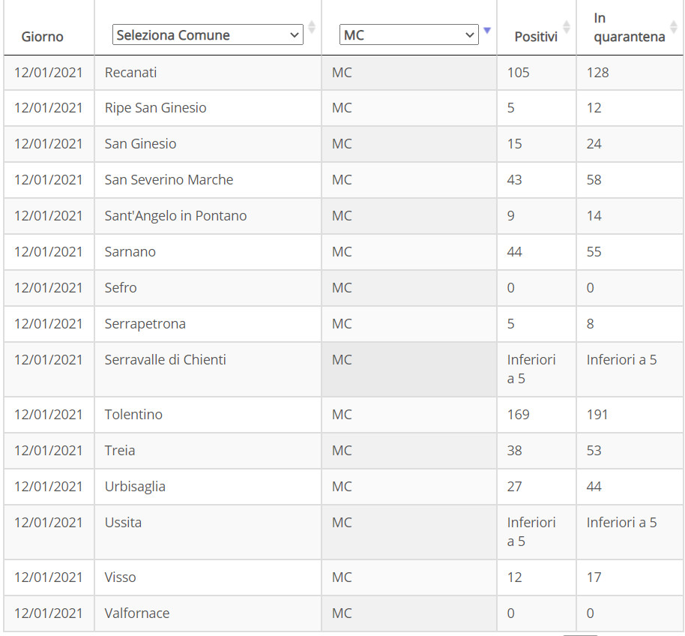This screenshot has width=685, height=636.
Task: Click the Giorno column header
Action: tap(43, 36)
